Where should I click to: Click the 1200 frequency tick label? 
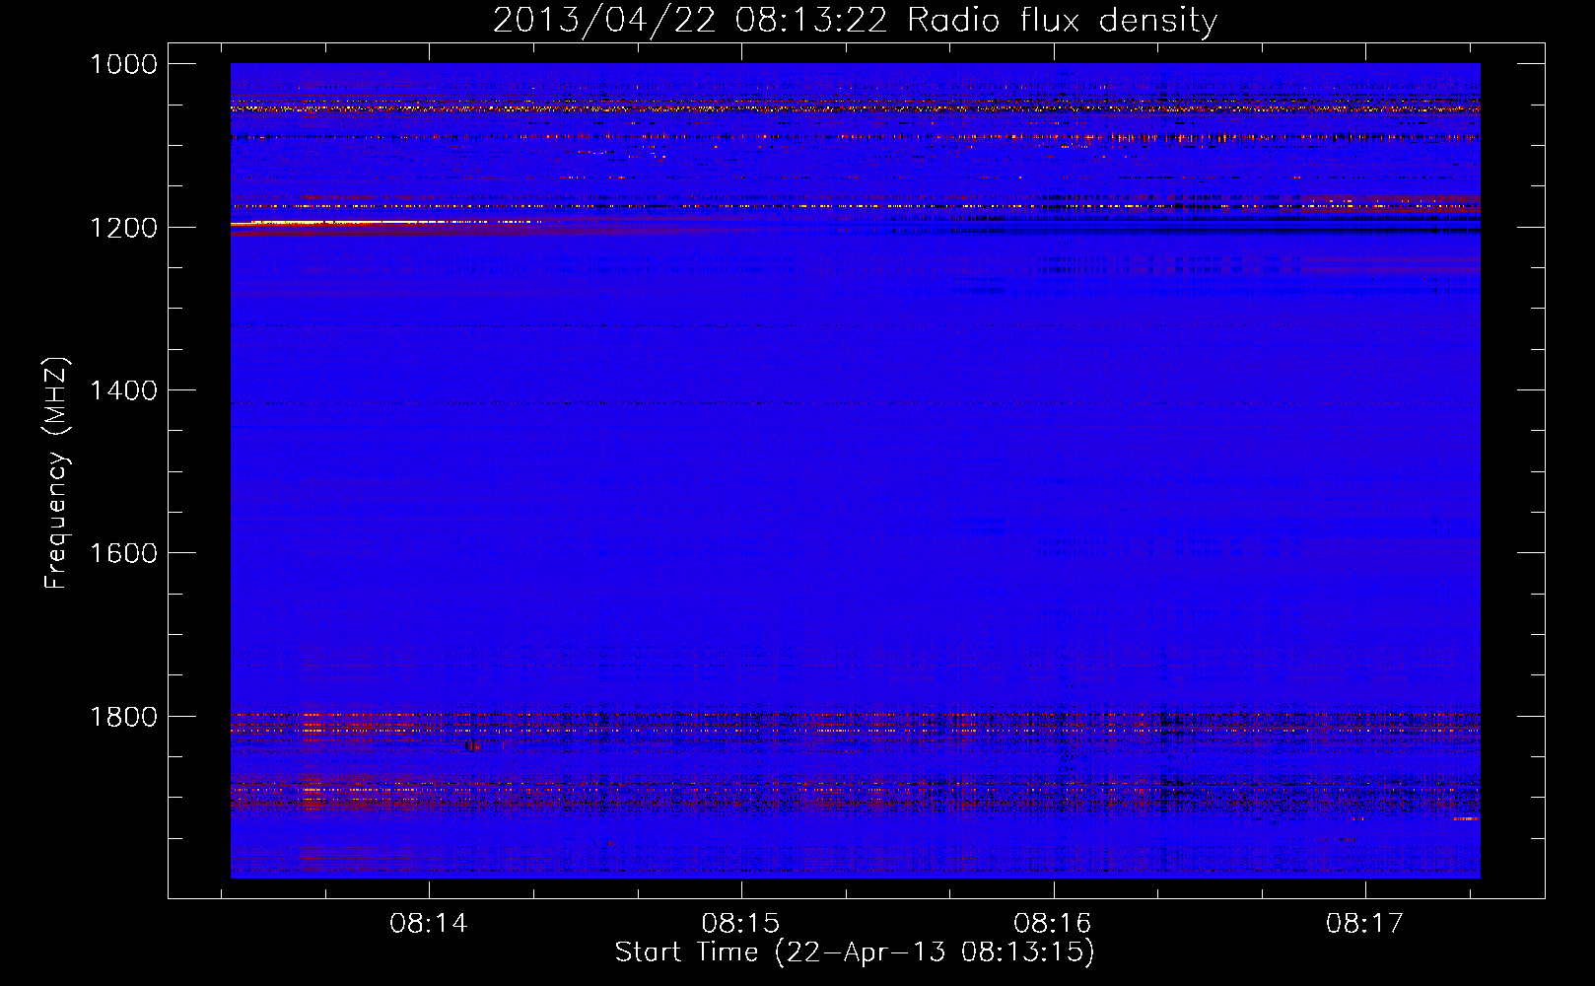coord(123,228)
